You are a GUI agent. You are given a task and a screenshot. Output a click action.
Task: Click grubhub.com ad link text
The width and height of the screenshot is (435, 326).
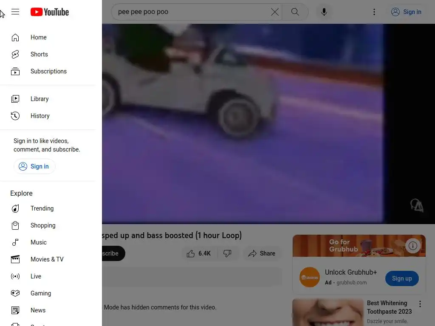[x=351, y=282]
